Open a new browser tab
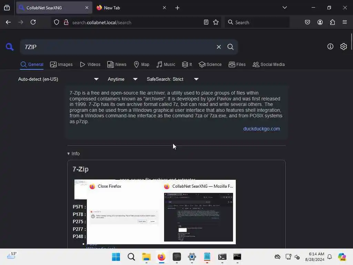This screenshot has height=265, width=353. point(177,8)
